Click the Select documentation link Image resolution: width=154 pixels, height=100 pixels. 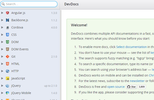point(131,47)
